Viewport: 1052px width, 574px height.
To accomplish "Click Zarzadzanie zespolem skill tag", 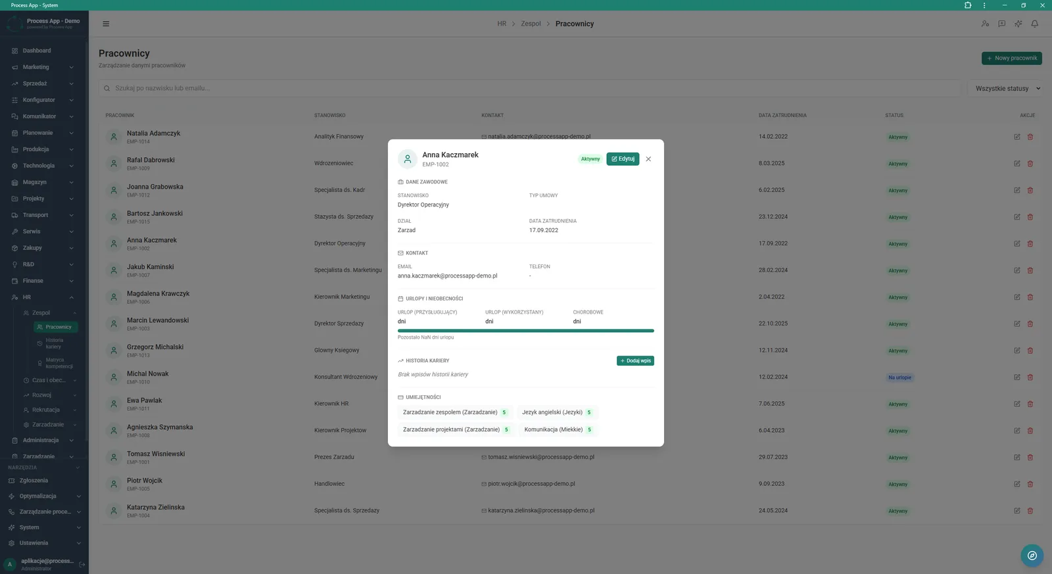I will tap(455, 412).
